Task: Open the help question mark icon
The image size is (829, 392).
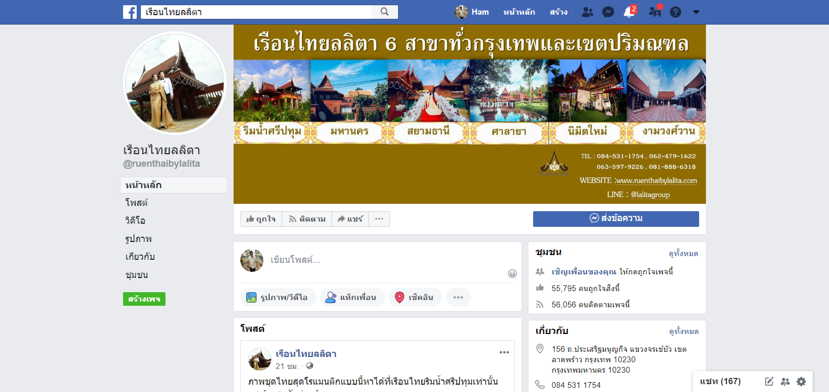Action: click(x=676, y=12)
